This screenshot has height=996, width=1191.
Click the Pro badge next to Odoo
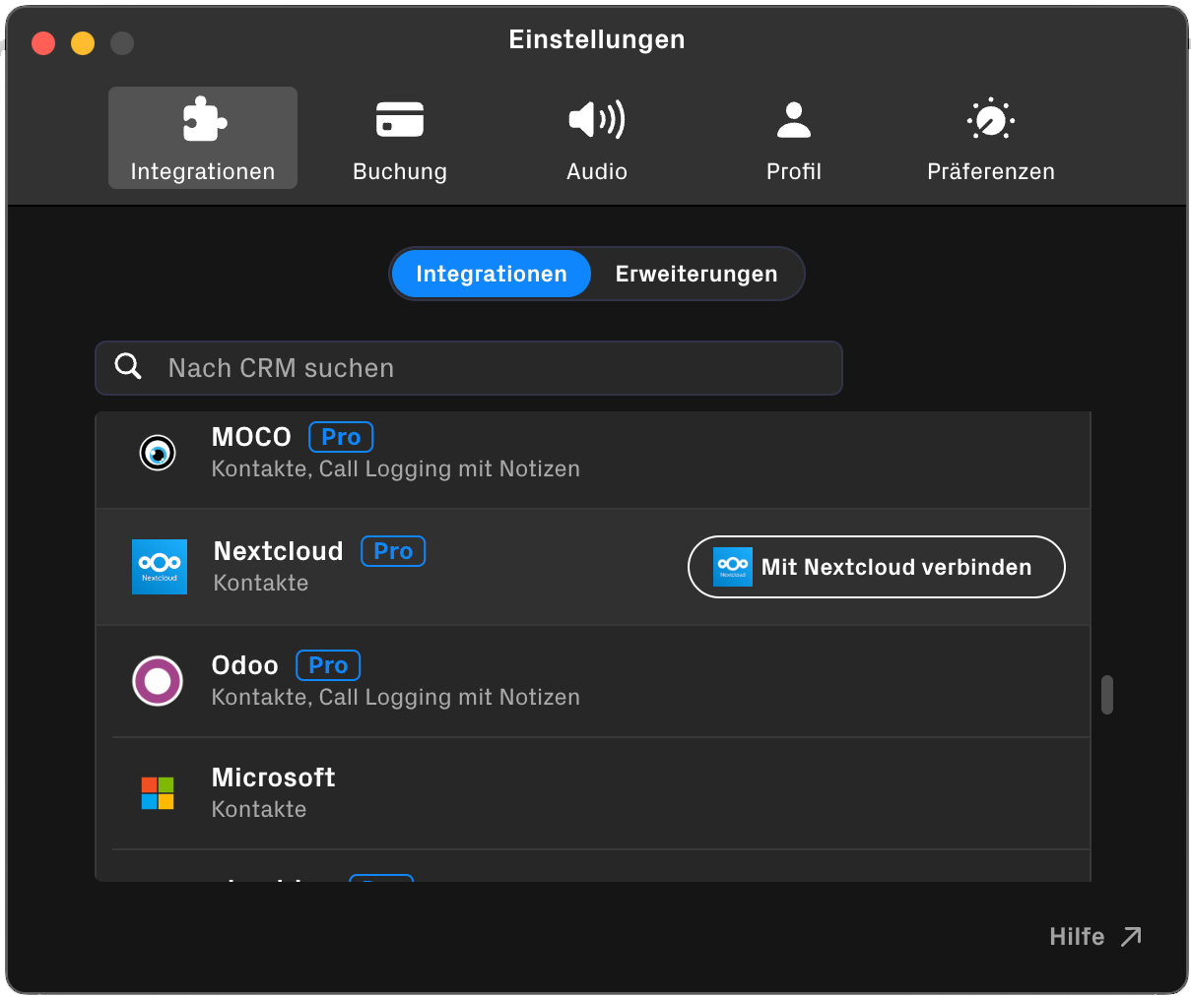click(x=328, y=665)
